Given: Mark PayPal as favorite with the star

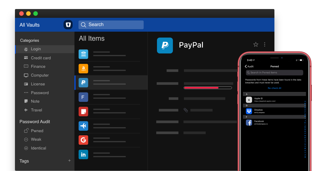Looking at the screenshot, I should [256, 44].
